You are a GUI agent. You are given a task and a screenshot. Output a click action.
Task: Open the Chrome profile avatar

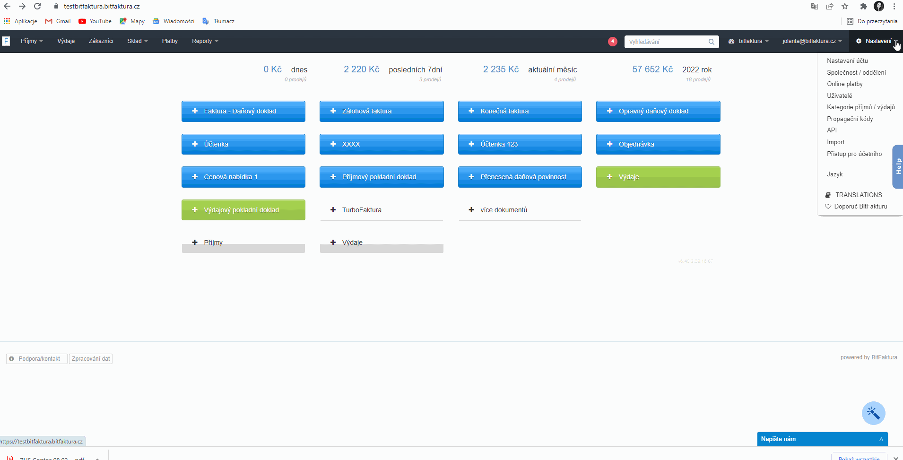[x=879, y=6]
